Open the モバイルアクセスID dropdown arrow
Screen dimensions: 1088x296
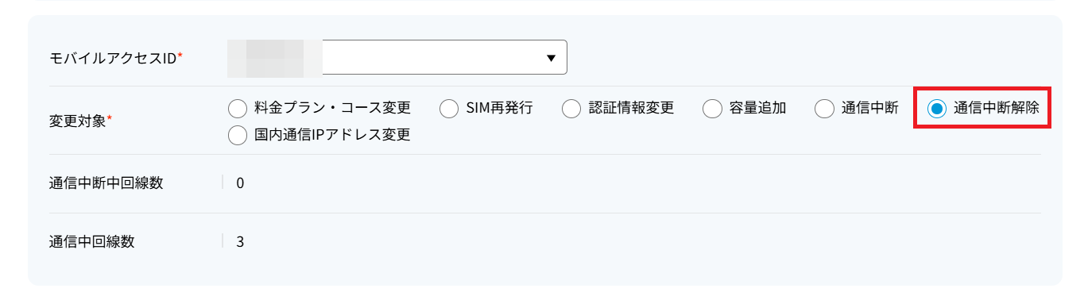[551, 58]
